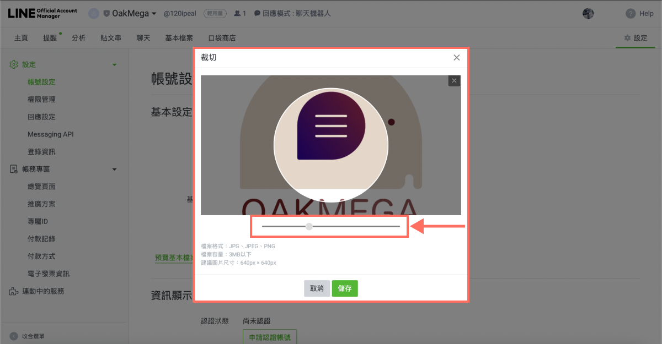Open 付款記錄 in the sidebar

41,239
